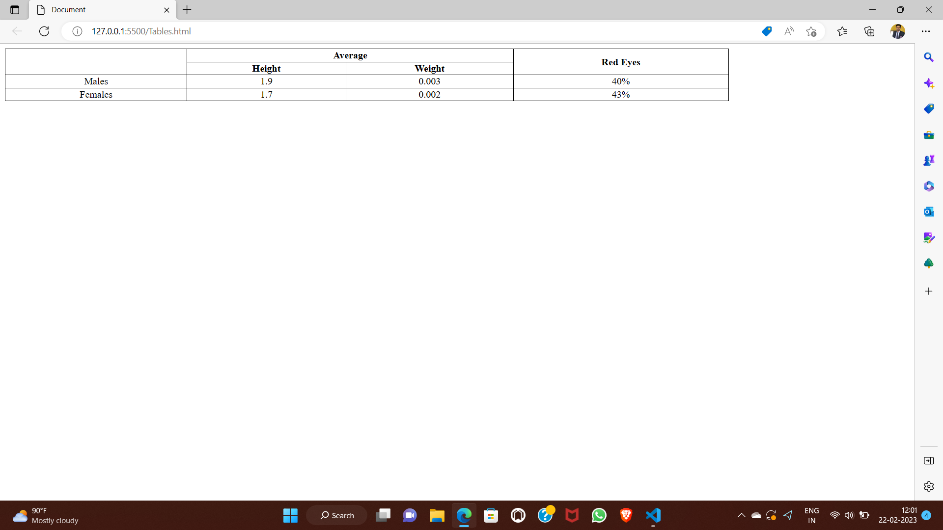Viewport: 943px width, 530px height.
Task: Open sidebar Games chess icon
Action: pos(929,160)
